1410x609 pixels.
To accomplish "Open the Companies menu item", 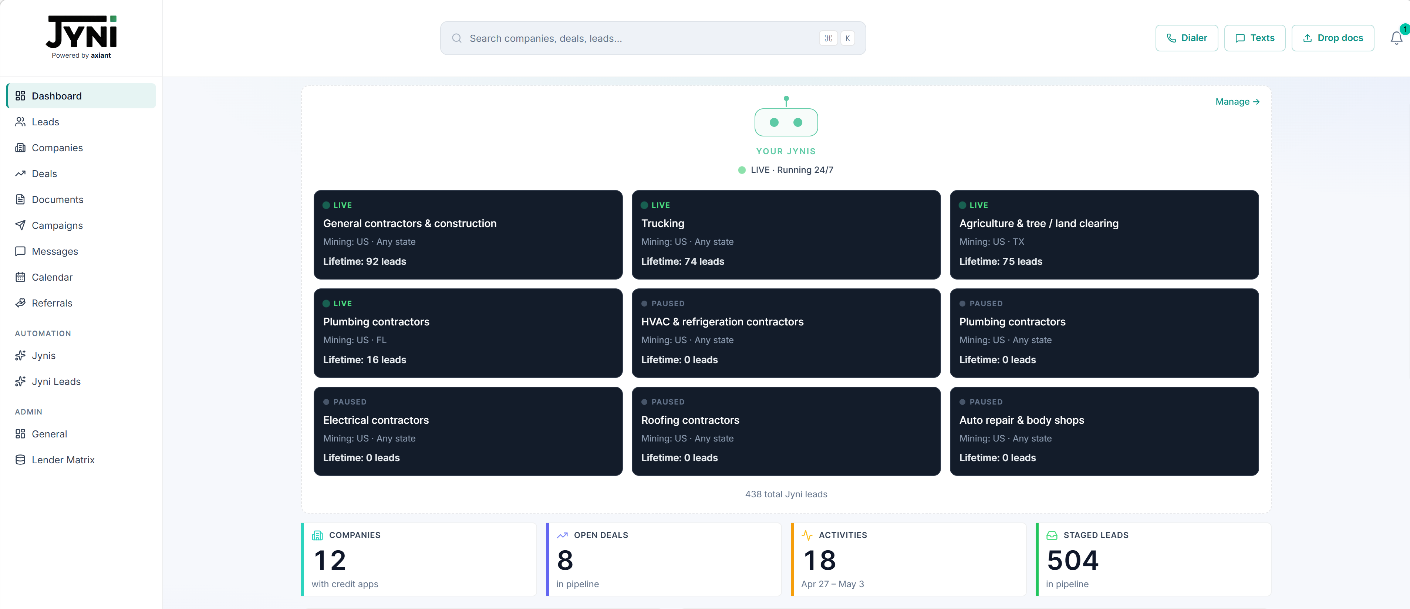I will pyautogui.click(x=57, y=148).
